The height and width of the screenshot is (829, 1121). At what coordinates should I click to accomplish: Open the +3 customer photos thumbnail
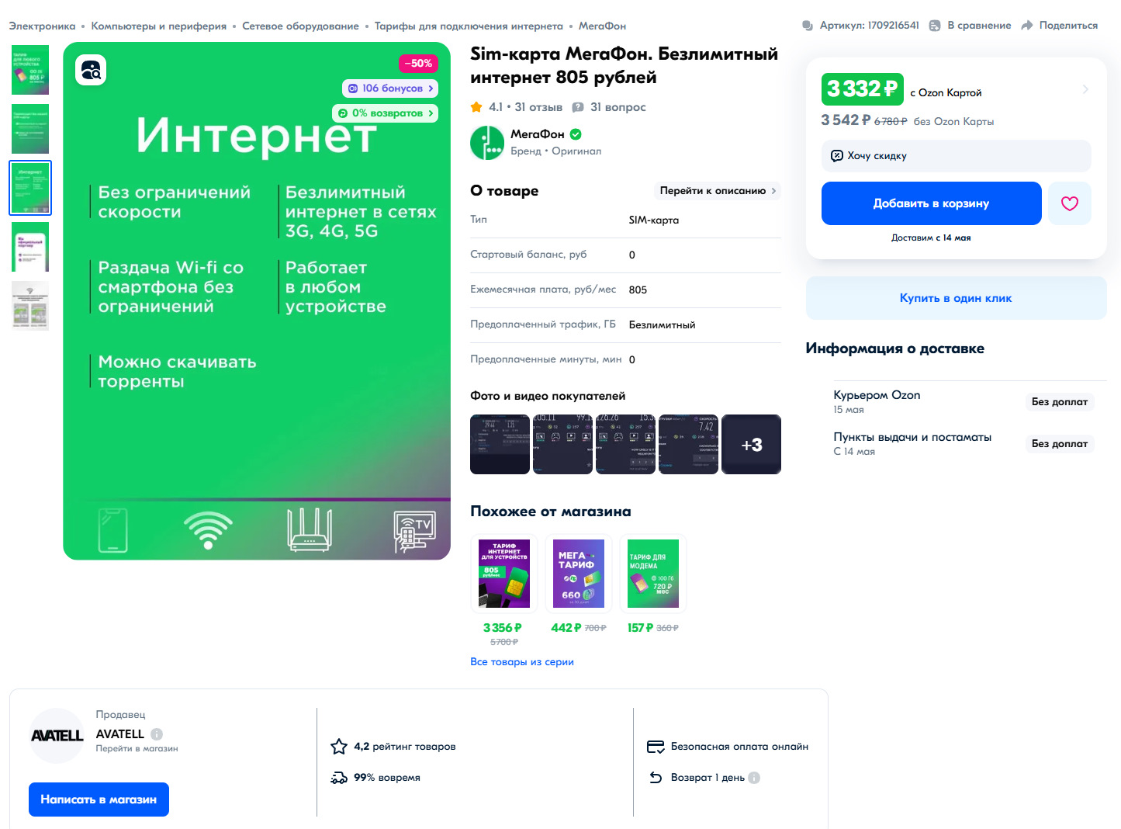(751, 445)
